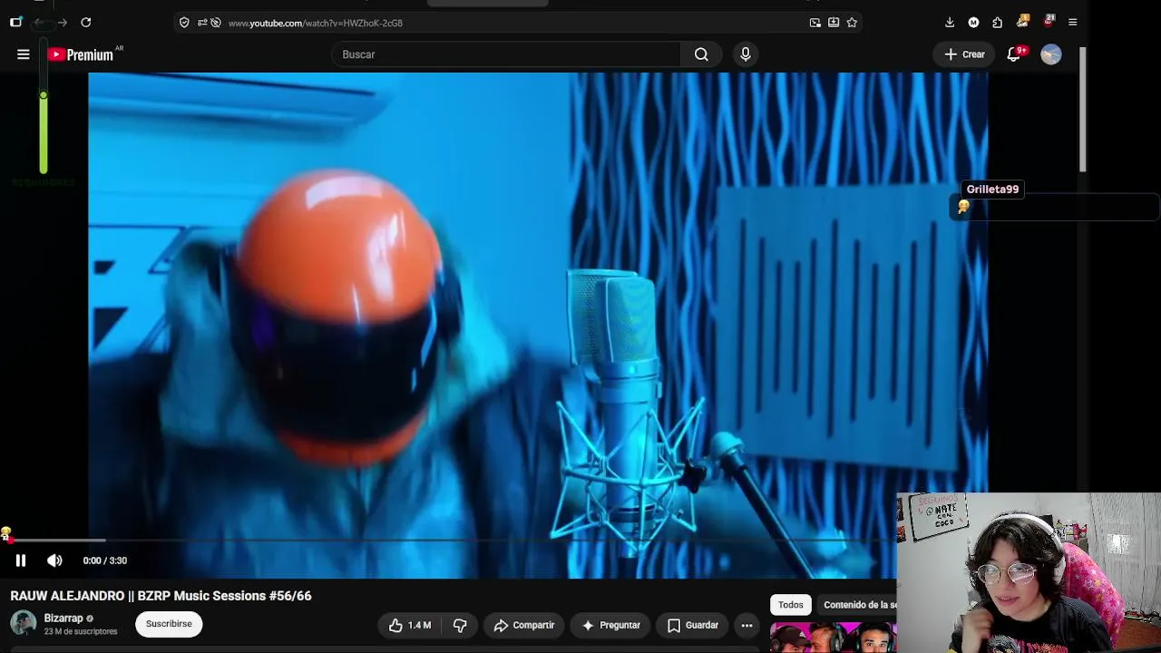This screenshot has width=1161, height=653.
Task: Start voice search with the microphone
Action: coord(746,54)
